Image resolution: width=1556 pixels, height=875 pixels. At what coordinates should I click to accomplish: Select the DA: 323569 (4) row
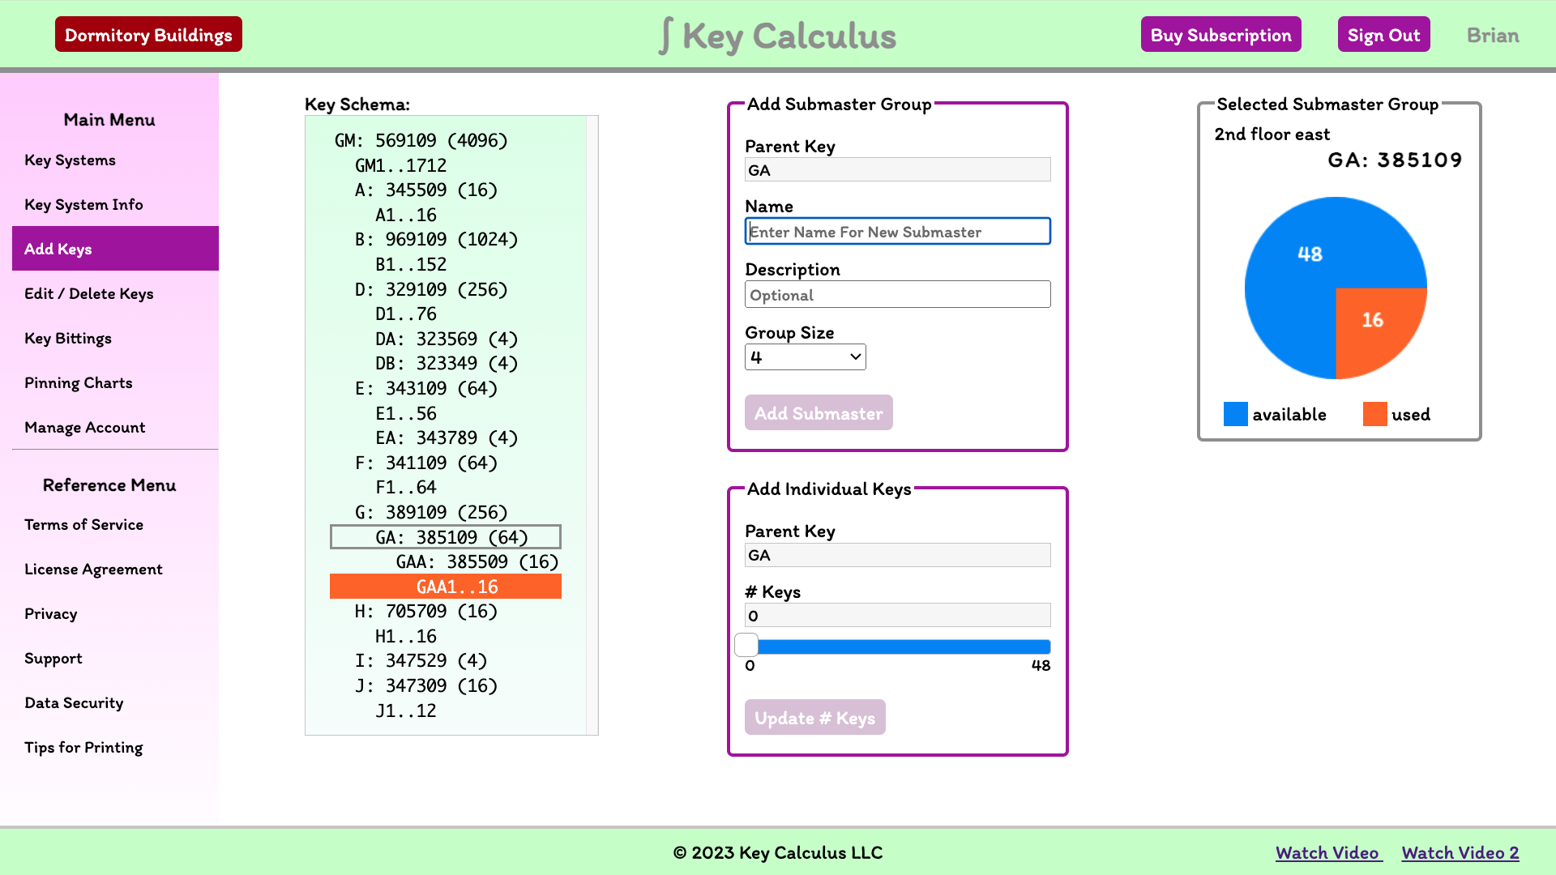point(446,339)
